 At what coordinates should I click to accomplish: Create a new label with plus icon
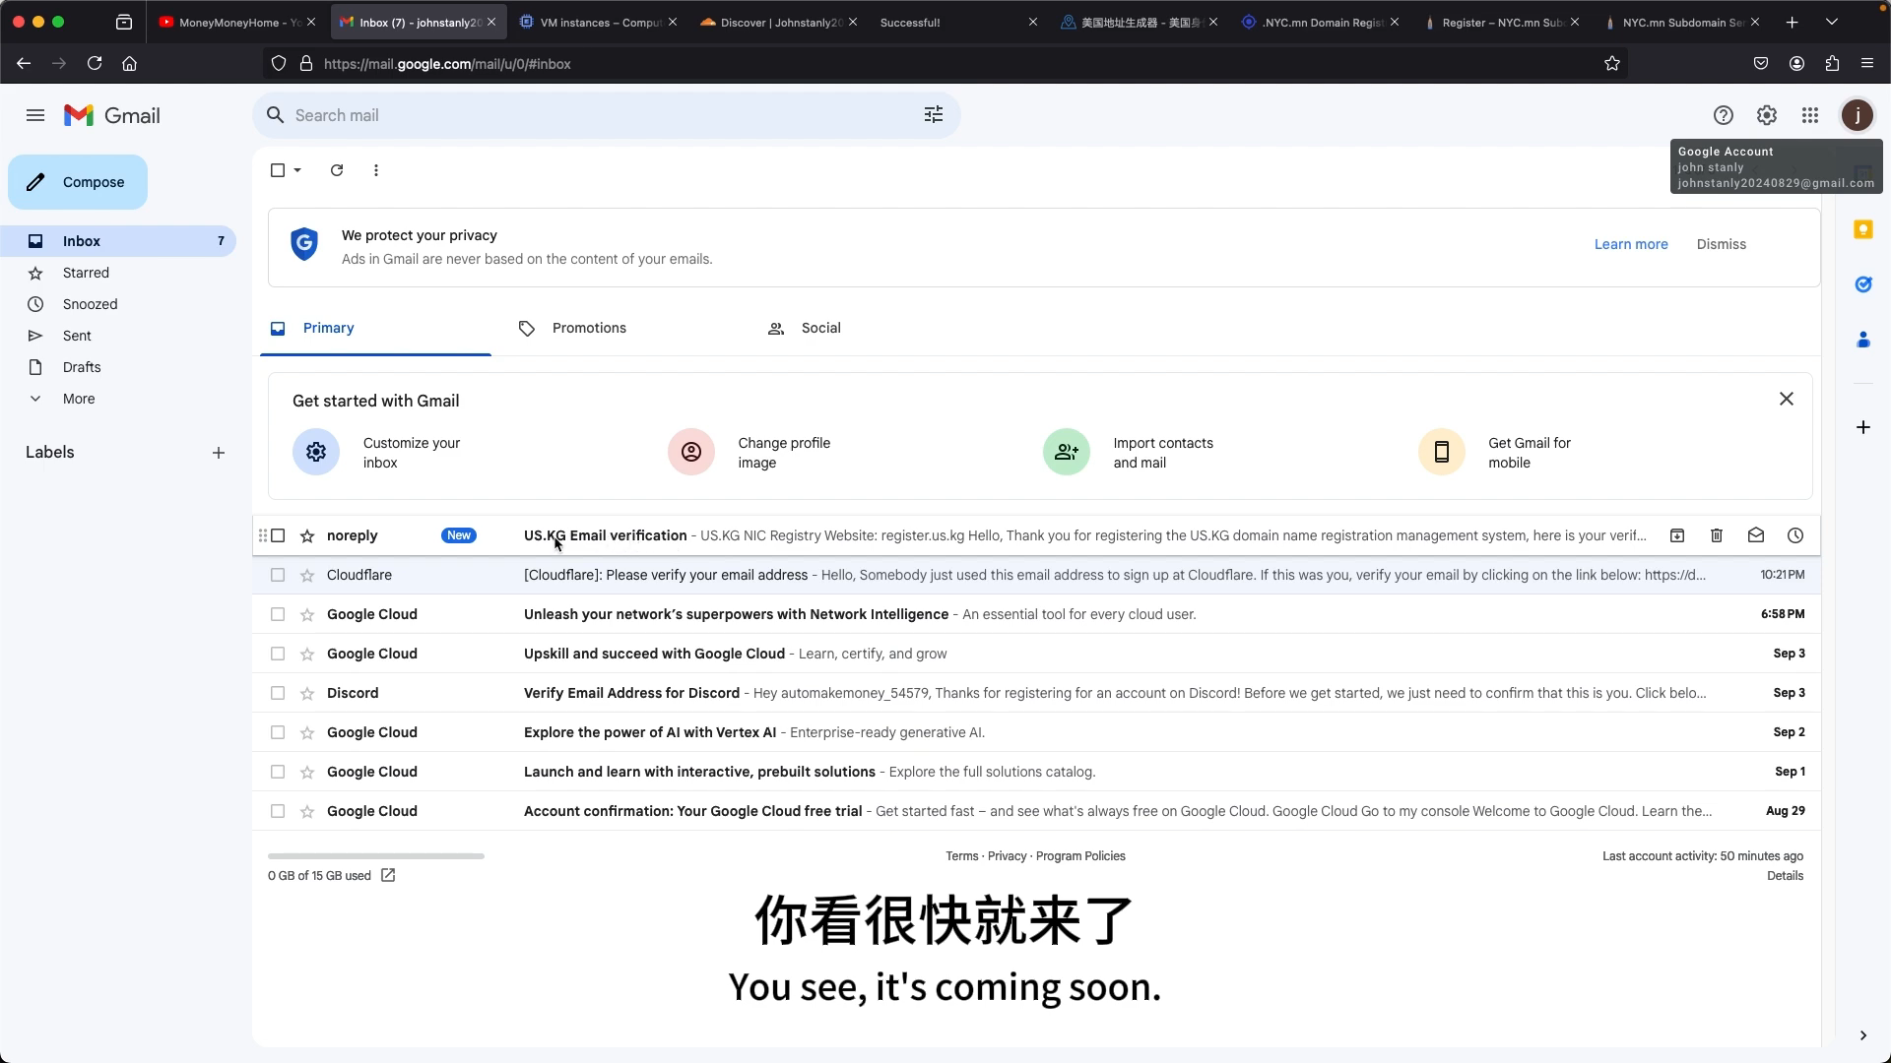pyautogui.click(x=219, y=453)
